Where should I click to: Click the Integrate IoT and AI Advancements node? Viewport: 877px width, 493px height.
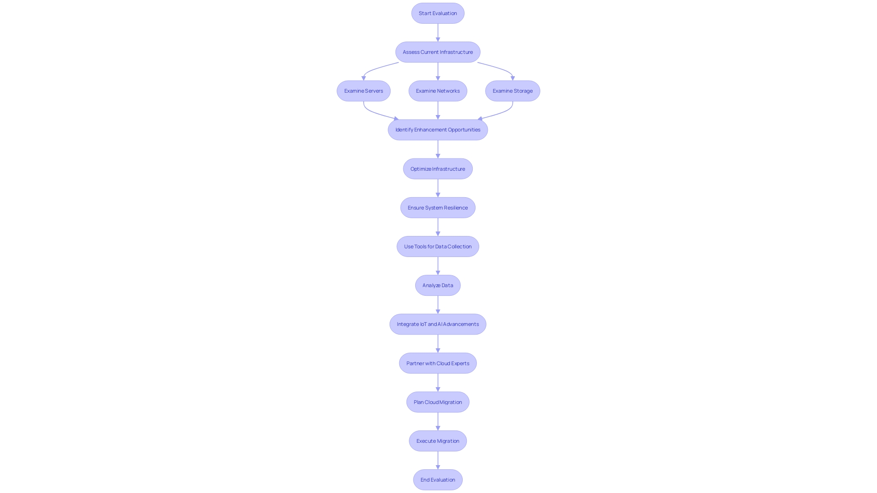coord(438,324)
